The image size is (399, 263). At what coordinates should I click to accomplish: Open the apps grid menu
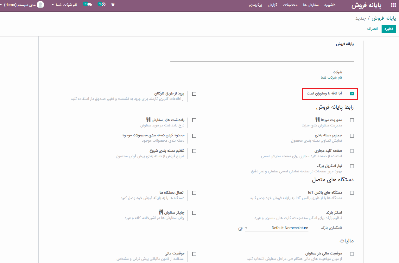[393, 5]
